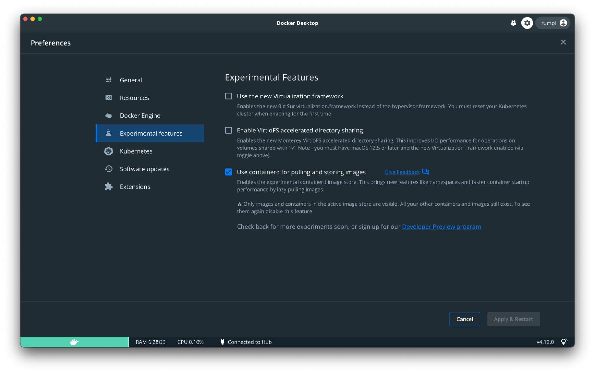Click the Docker whale icon in status bar
This screenshot has height=374, width=595.
click(x=74, y=342)
